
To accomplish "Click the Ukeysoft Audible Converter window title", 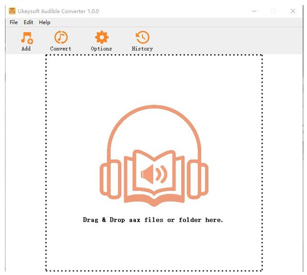I will click(59, 11).
